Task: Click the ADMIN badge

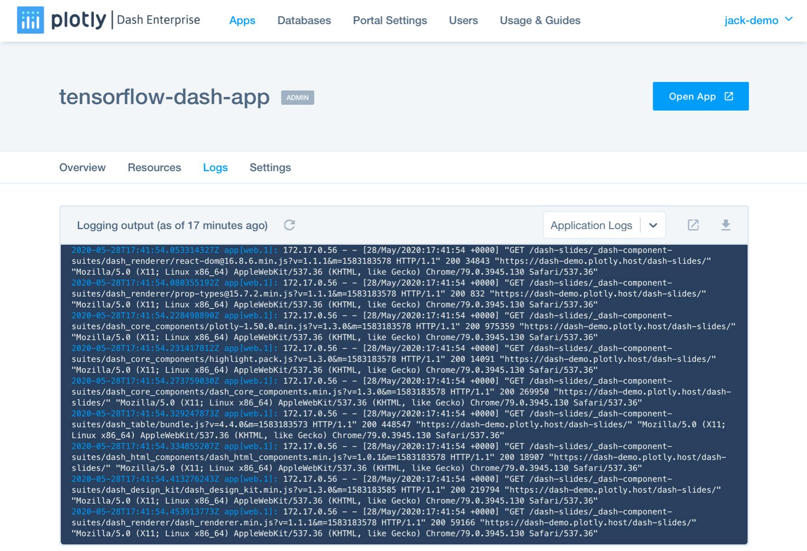Action: click(298, 98)
